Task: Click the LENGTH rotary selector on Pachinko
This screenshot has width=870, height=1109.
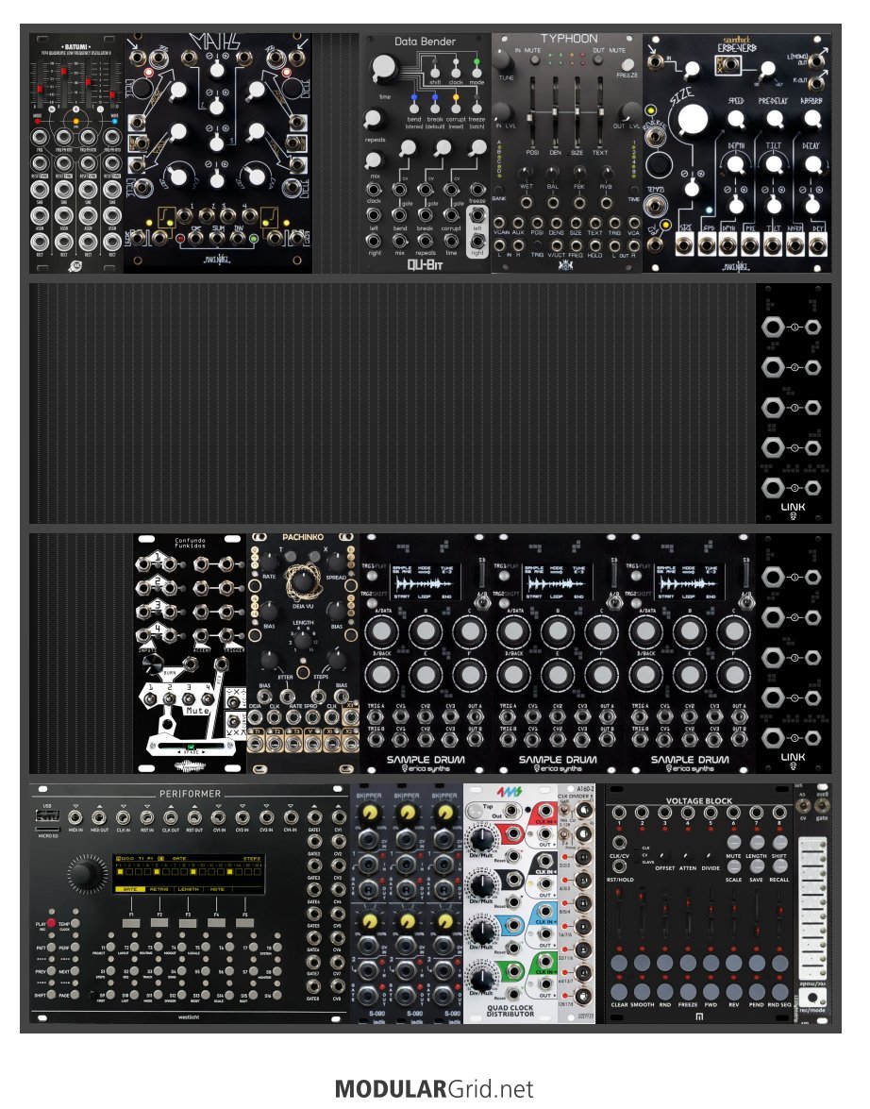Action: pyautogui.click(x=303, y=642)
